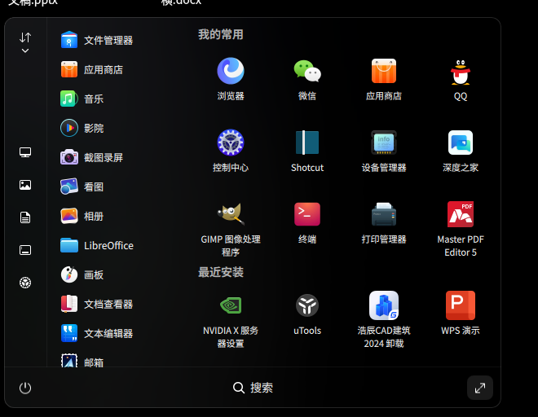
Task: Open 设备管理器 from favorites
Action: tap(384, 151)
